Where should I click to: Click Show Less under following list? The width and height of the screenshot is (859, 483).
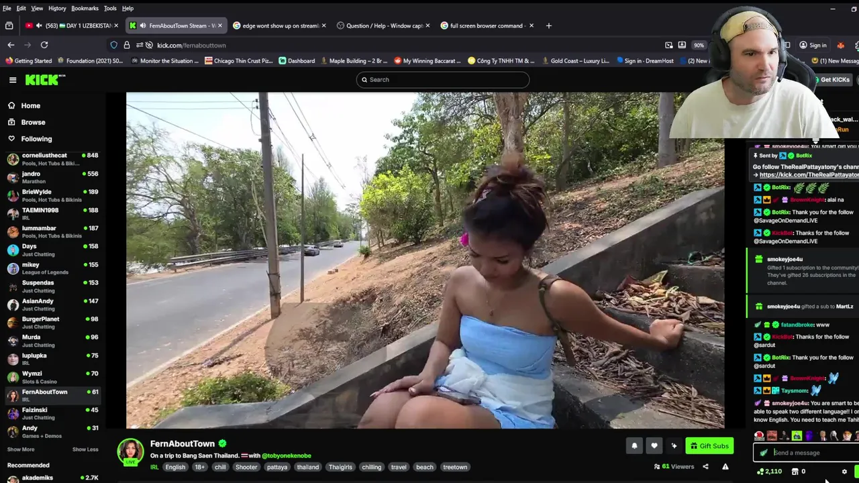click(x=85, y=449)
